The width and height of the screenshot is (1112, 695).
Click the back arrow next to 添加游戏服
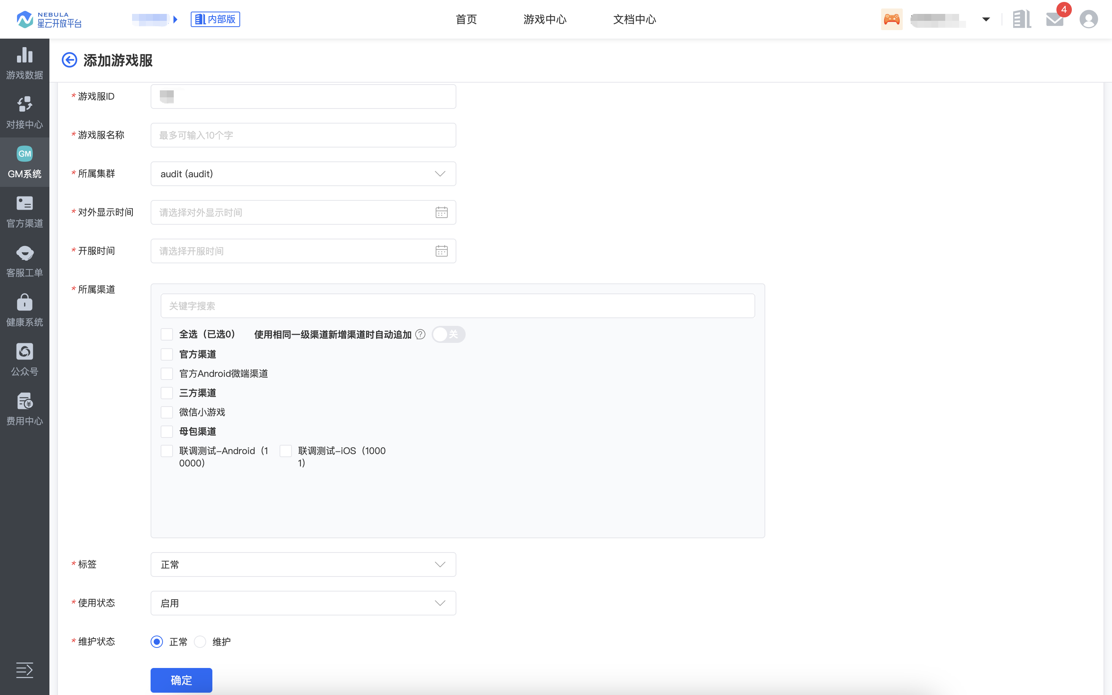click(x=69, y=60)
